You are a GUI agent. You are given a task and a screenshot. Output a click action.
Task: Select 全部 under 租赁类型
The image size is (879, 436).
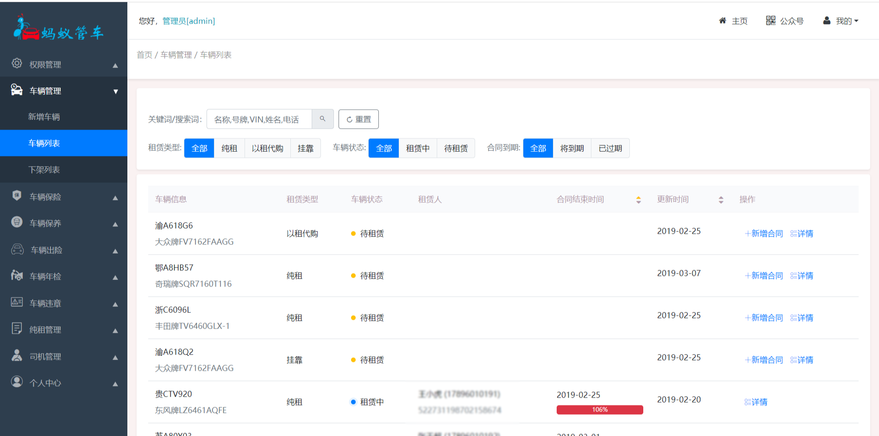[x=199, y=148]
